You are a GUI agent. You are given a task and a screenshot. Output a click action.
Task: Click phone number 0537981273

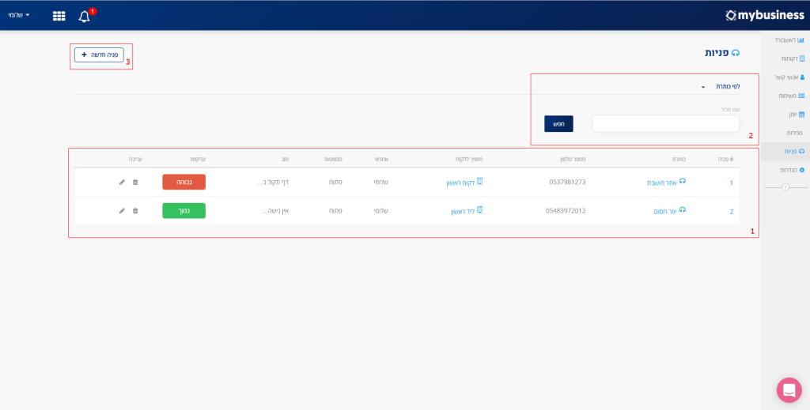pos(567,182)
